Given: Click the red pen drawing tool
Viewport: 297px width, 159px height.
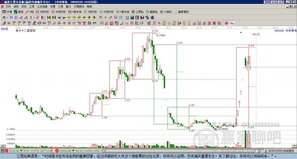Looking at the screenshot, I should coord(4,23).
